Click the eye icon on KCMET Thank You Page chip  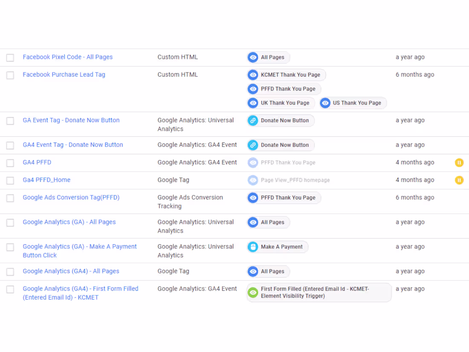coord(253,75)
